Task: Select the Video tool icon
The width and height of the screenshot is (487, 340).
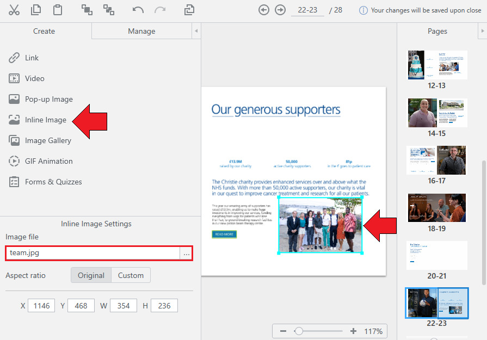Action: click(x=14, y=78)
